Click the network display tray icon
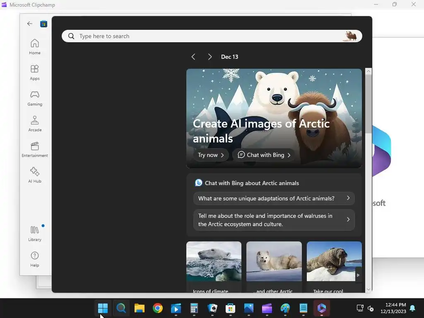Image resolution: width=424 pixels, height=318 pixels. point(360,308)
